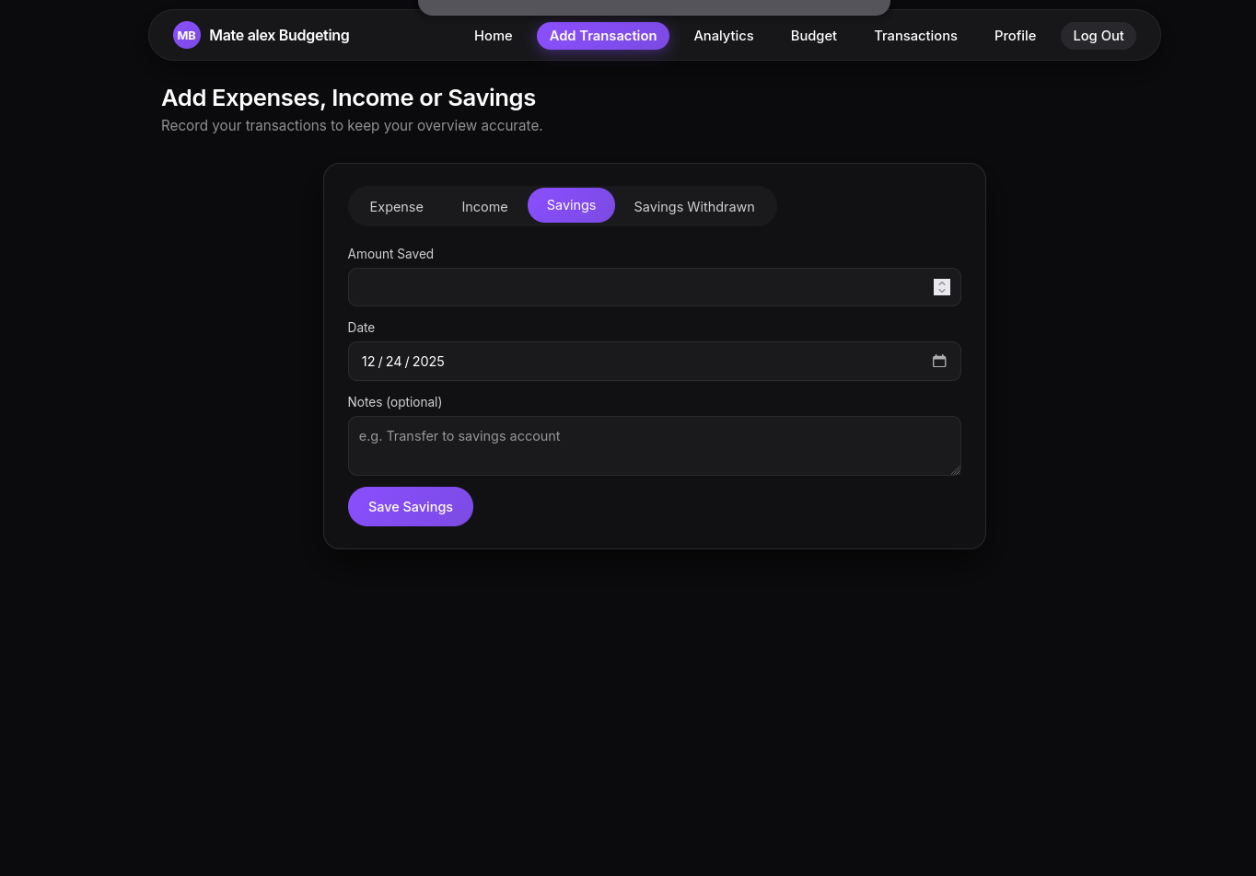The image size is (1256, 876).
Task: Open the Analytics page
Action: [x=723, y=36]
